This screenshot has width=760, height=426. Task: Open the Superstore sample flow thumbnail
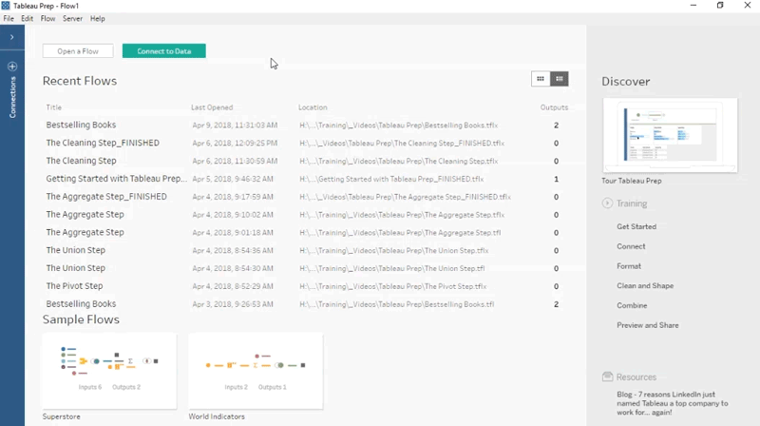coord(109,370)
